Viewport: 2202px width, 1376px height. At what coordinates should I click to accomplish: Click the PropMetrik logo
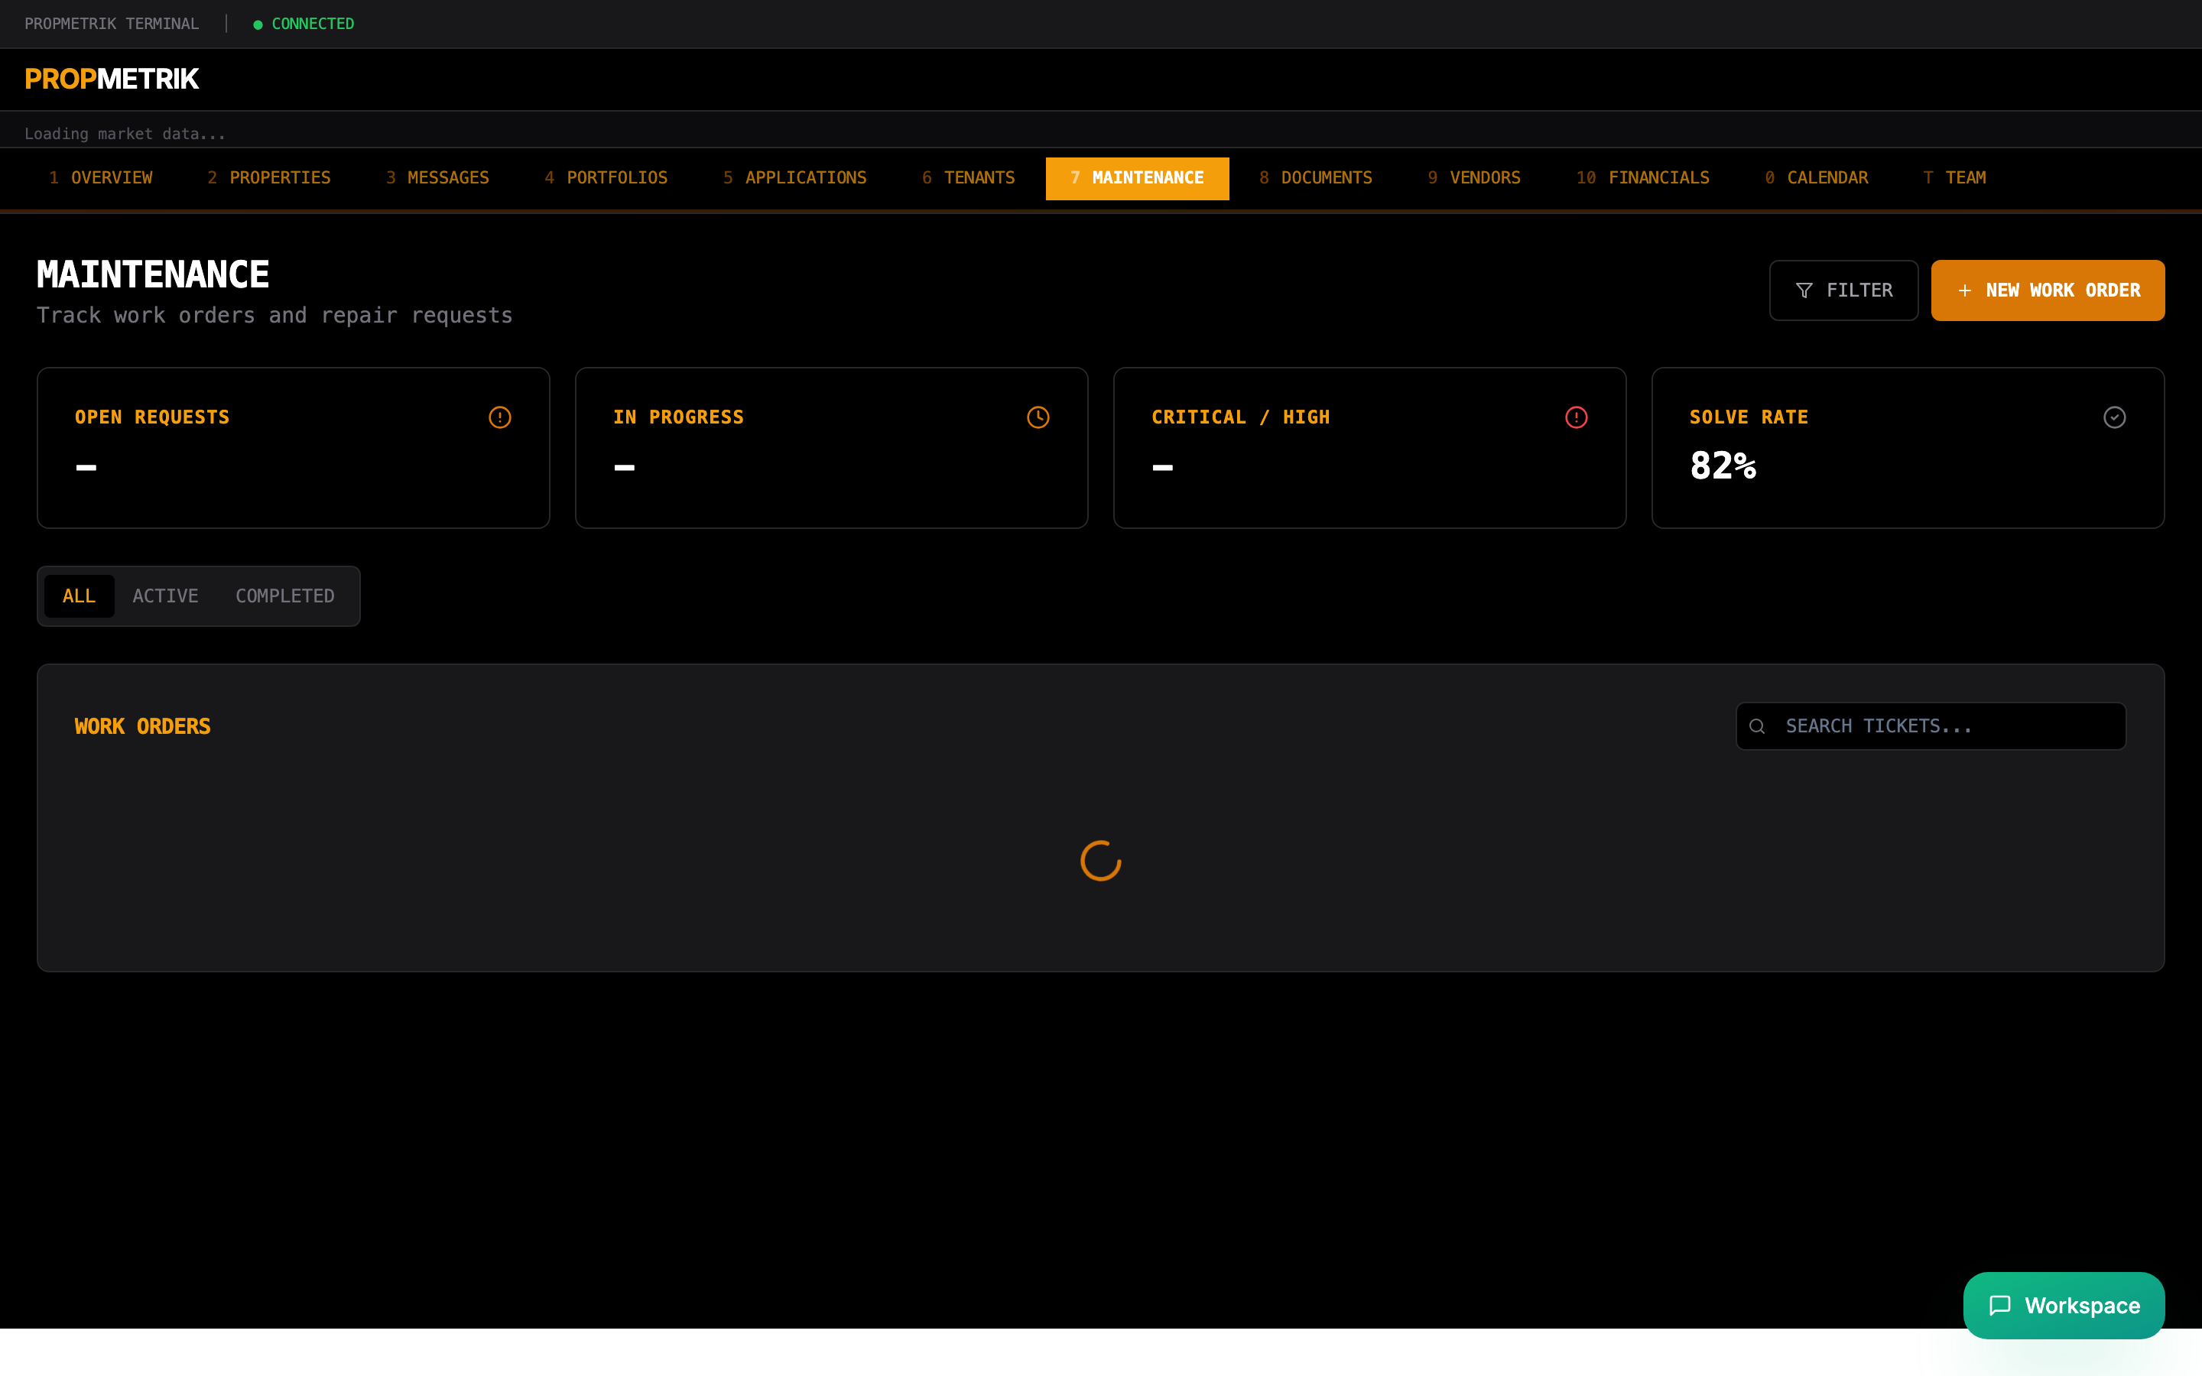tap(112, 80)
